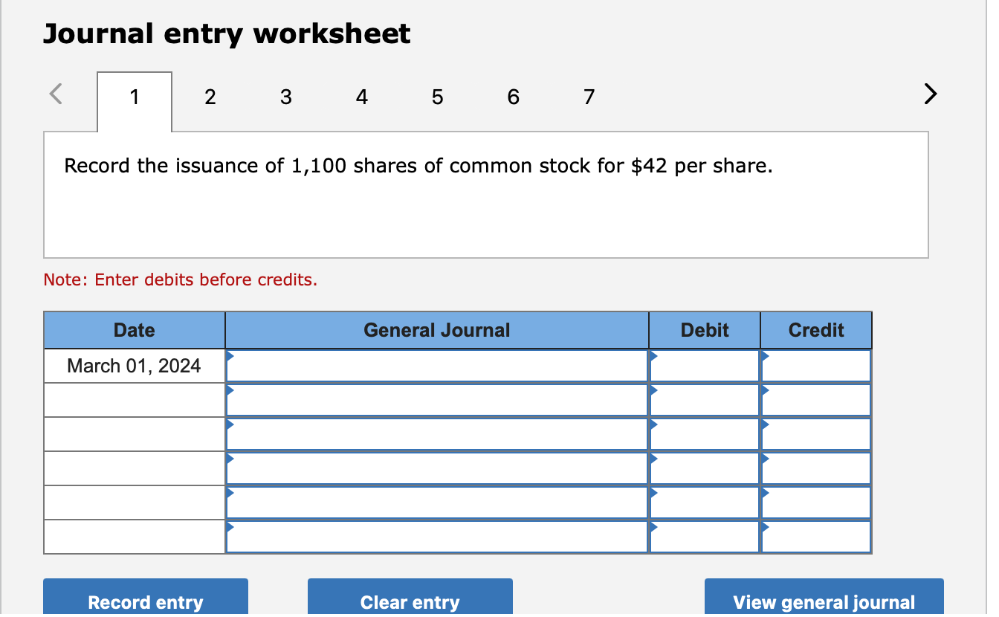Open journal entry tab 4
Screen dimensions: 999x617
(361, 97)
